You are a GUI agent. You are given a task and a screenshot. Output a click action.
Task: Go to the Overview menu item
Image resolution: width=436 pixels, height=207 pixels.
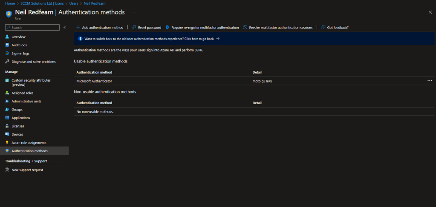[18, 37]
